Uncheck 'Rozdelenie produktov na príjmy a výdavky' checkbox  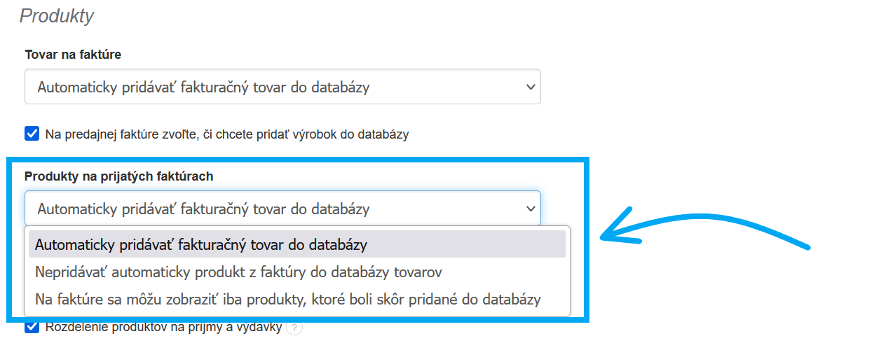tap(32, 327)
